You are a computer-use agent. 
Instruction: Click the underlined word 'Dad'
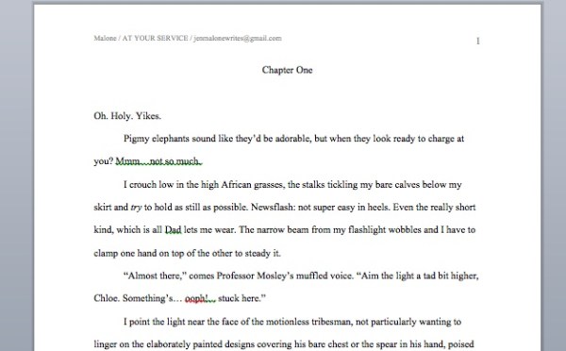pyautogui.click(x=173, y=230)
